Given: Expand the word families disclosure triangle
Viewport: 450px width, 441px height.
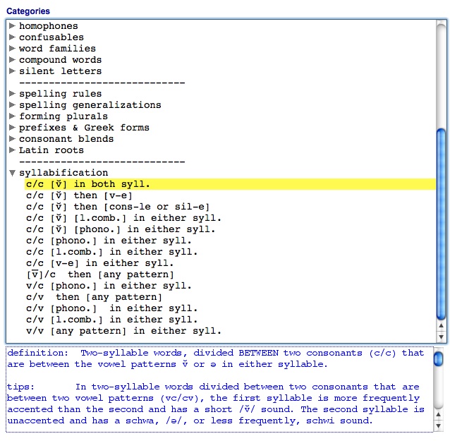Looking at the screenshot, I should [12, 49].
